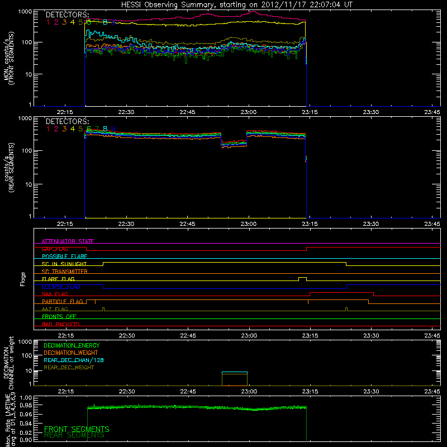Click DETECTORS: label in the rear segments plot
Screen dimensions: 447x447
click(67, 121)
